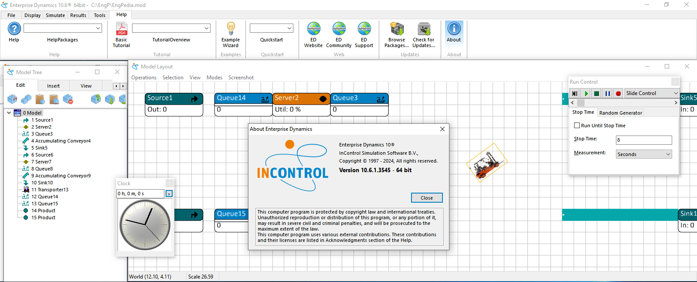This screenshot has height=282, width=697.
Task: Click the paste atom clipboard icon
Action: 40,99
